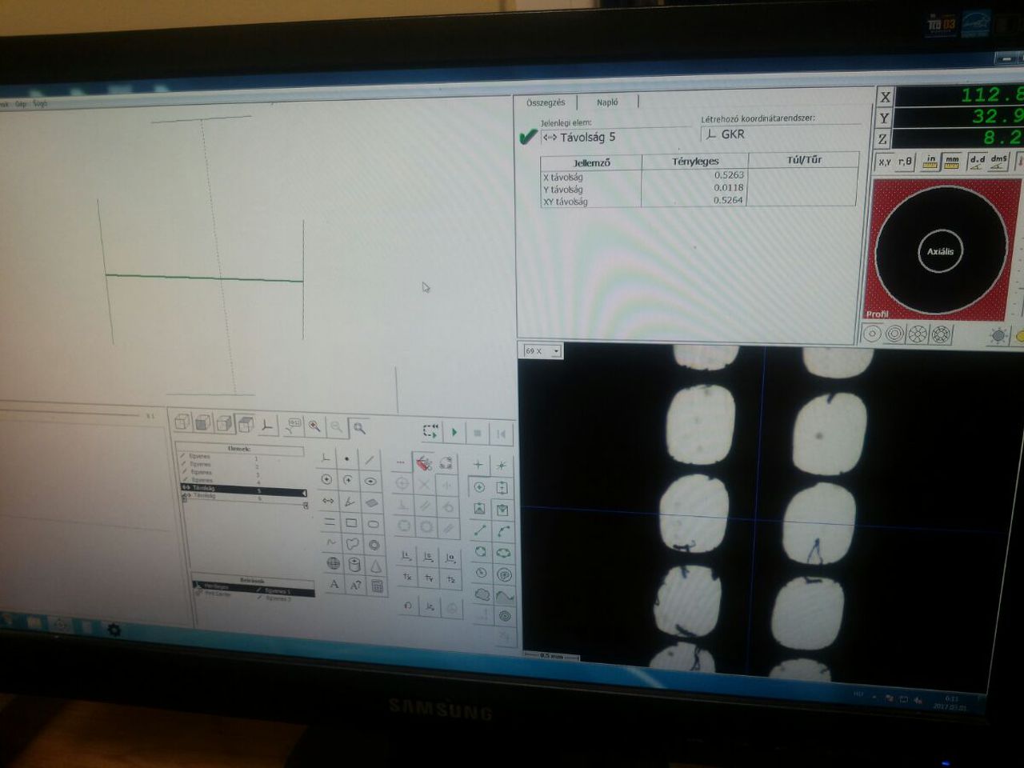Open the Napló tab
Screen dimensions: 1024x768
coord(607,102)
